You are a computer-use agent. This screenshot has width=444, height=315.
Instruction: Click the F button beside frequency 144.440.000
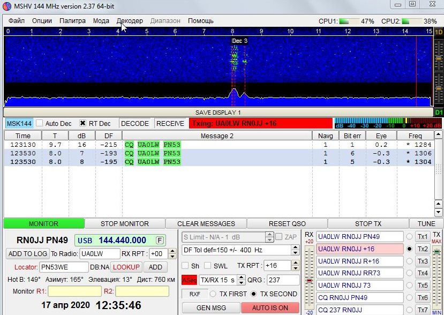(160, 241)
